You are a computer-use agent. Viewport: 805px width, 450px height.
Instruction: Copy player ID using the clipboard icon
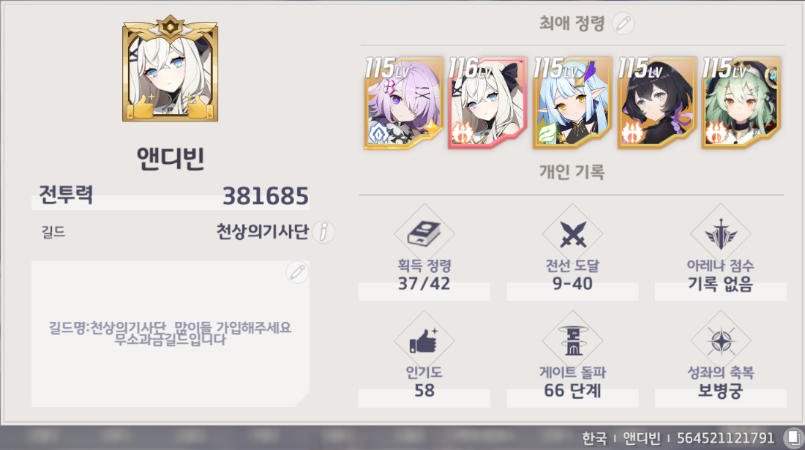[793, 438]
